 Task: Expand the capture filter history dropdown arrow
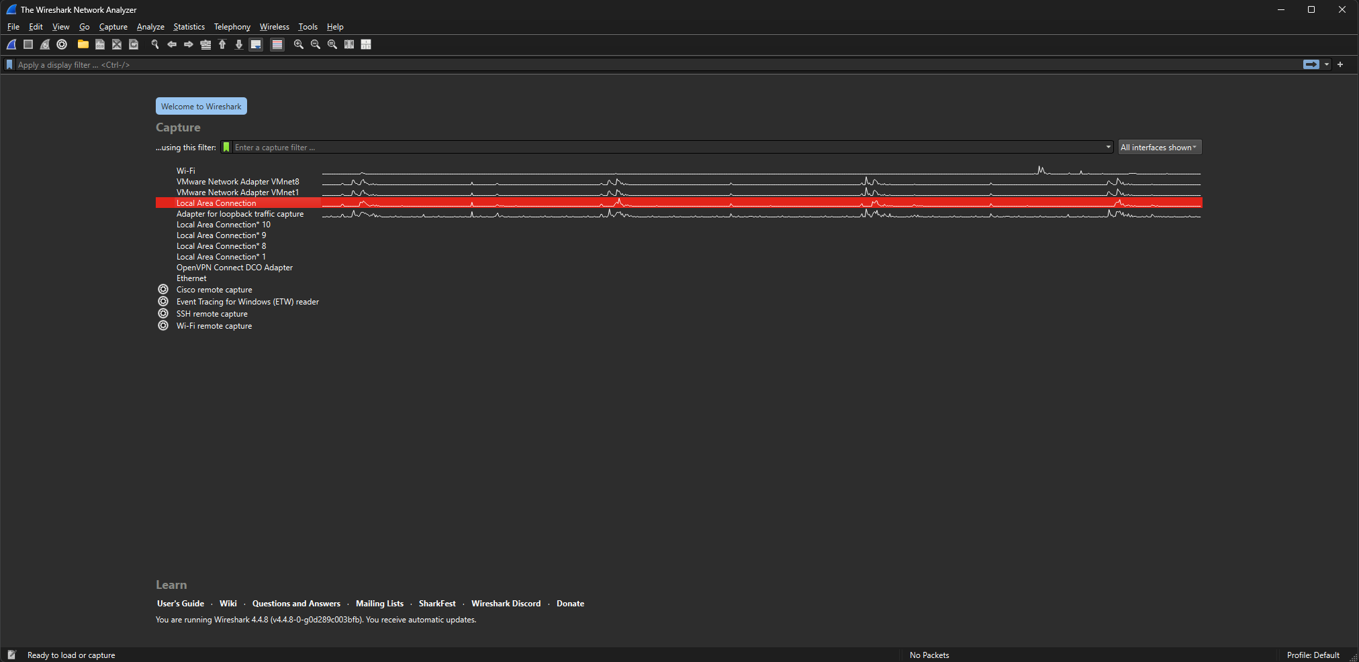click(x=1108, y=147)
